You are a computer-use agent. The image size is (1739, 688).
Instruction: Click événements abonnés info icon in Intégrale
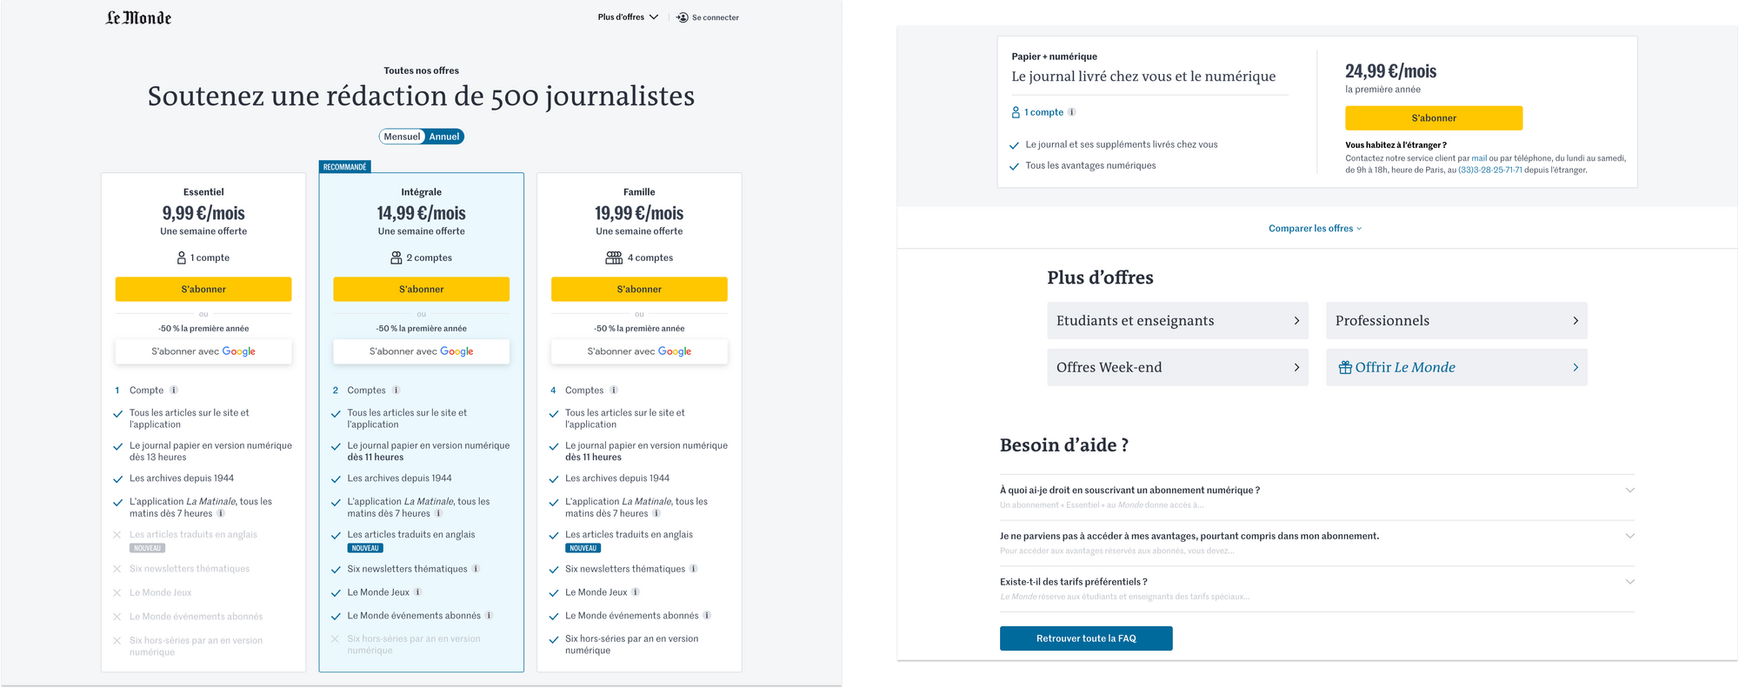pos(489,616)
